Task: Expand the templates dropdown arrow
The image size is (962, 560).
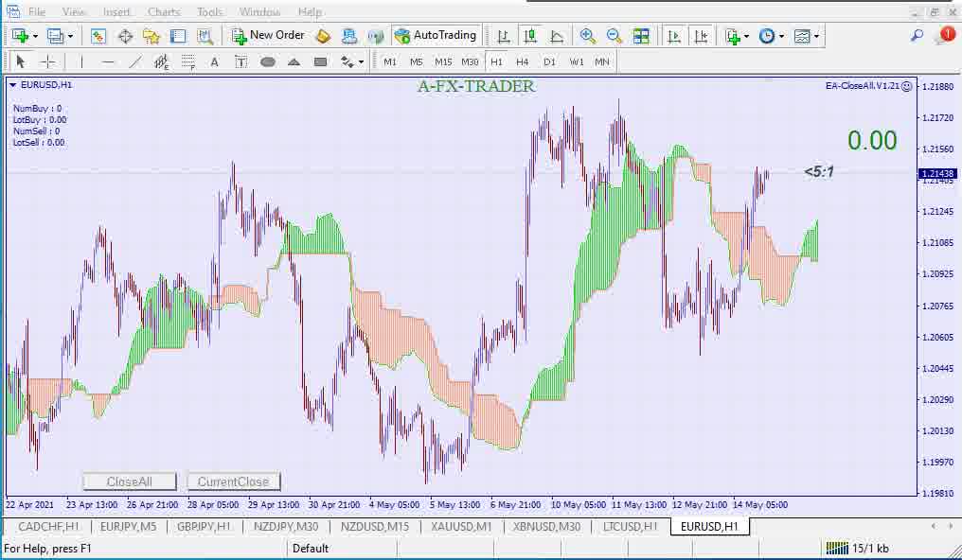Action: click(x=817, y=36)
